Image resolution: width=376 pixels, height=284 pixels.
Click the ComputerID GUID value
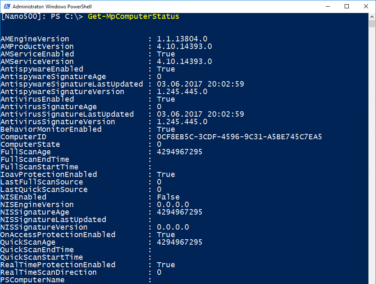click(239, 137)
